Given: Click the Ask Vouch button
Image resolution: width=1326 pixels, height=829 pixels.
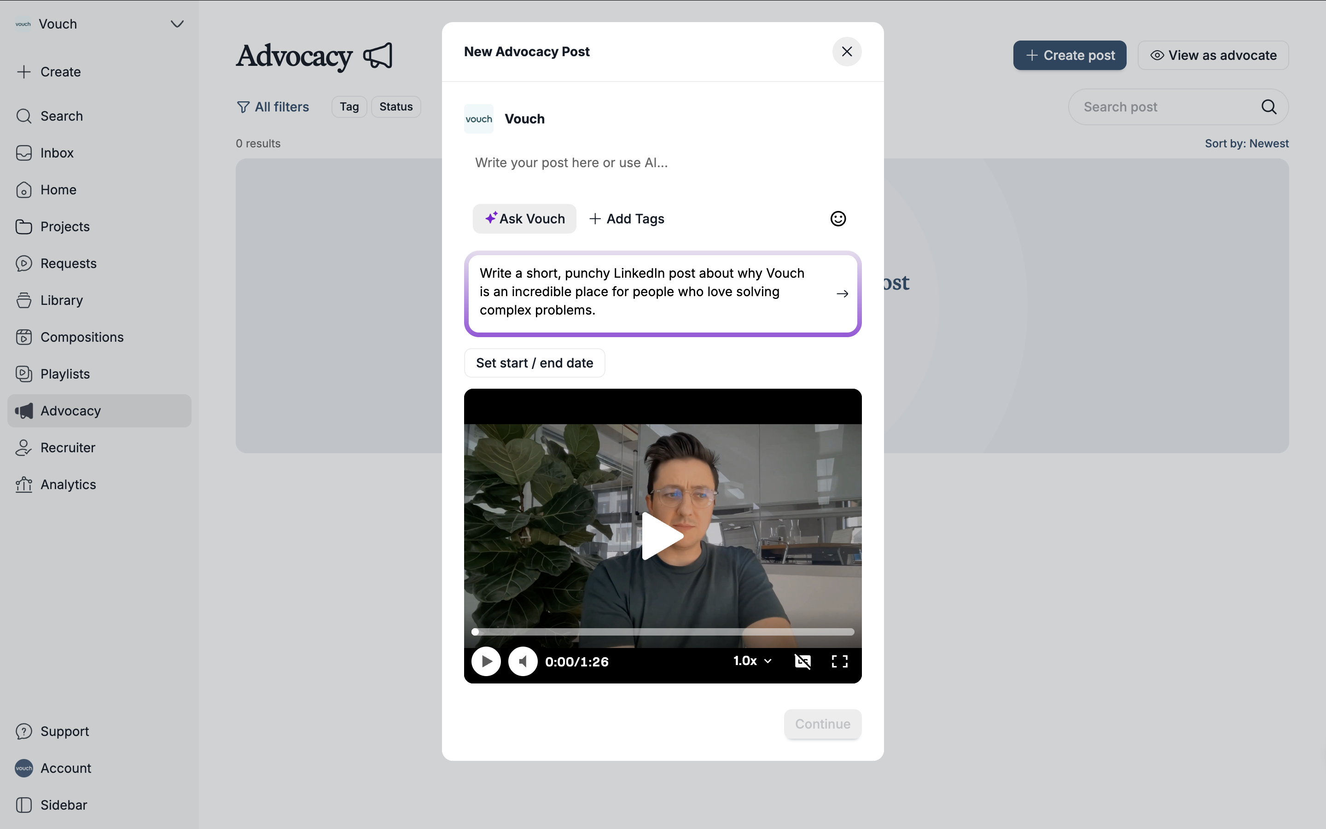Looking at the screenshot, I should (524, 219).
